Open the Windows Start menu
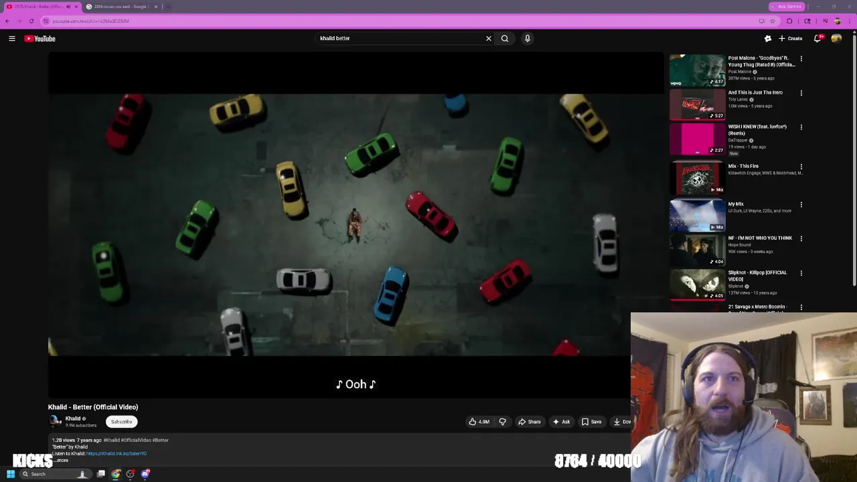This screenshot has height=482, width=857. click(x=11, y=474)
